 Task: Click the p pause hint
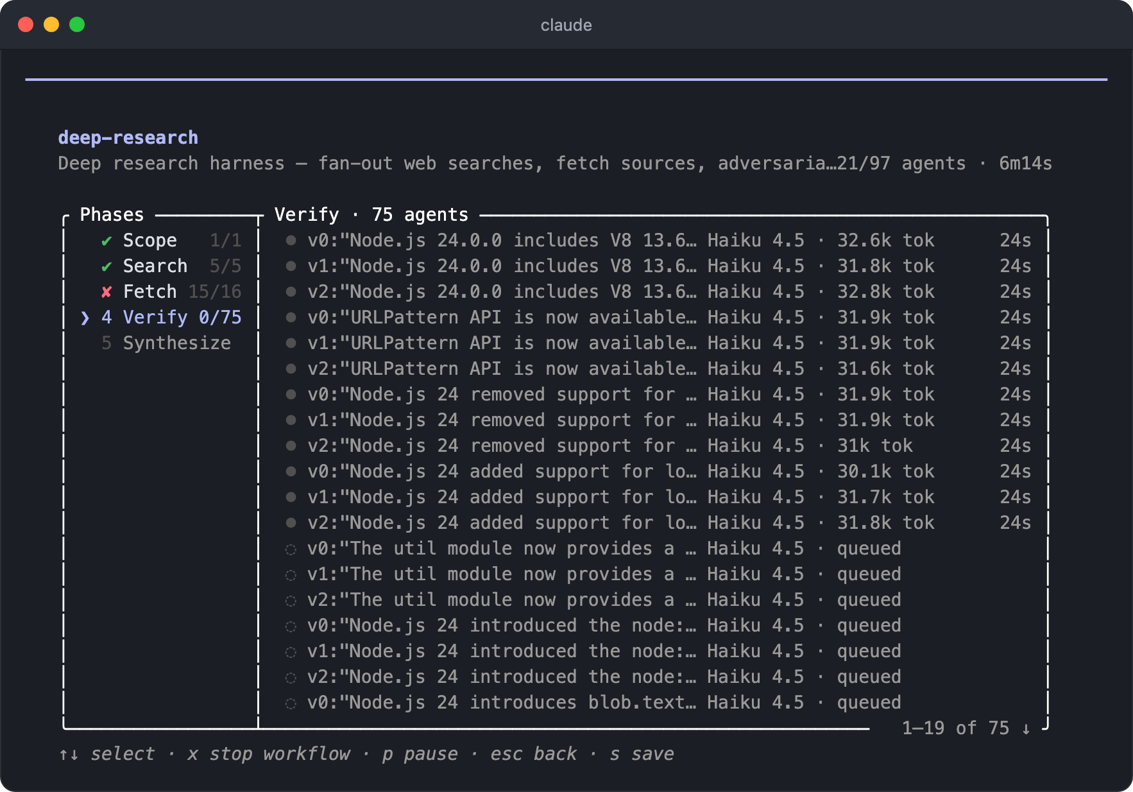coord(420,753)
